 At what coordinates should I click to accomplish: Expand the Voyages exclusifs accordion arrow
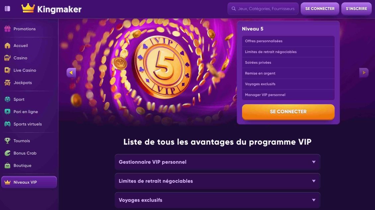pyautogui.click(x=314, y=200)
